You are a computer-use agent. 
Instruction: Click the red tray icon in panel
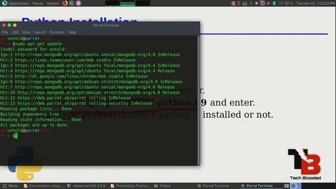(233, 4)
